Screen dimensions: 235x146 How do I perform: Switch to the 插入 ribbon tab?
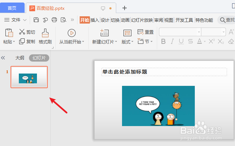(95, 20)
